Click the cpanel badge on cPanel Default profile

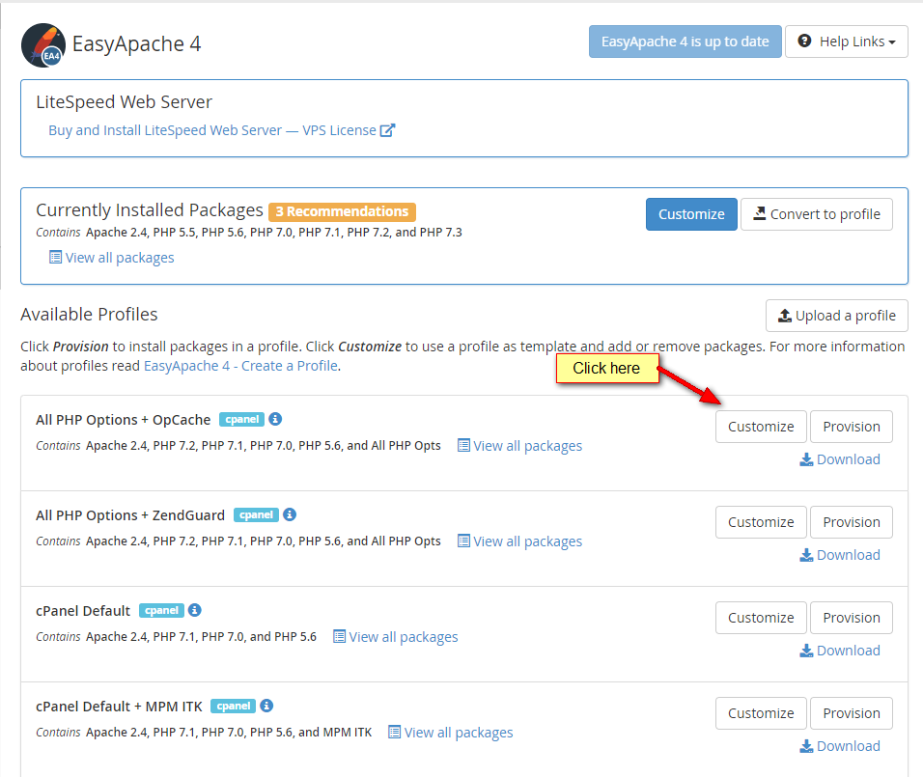click(161, 610)
